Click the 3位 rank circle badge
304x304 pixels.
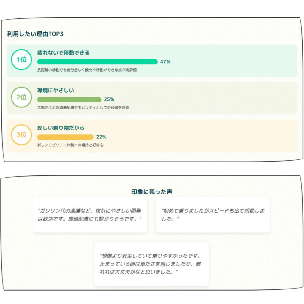pyautogui.click(x=21, y=135)
